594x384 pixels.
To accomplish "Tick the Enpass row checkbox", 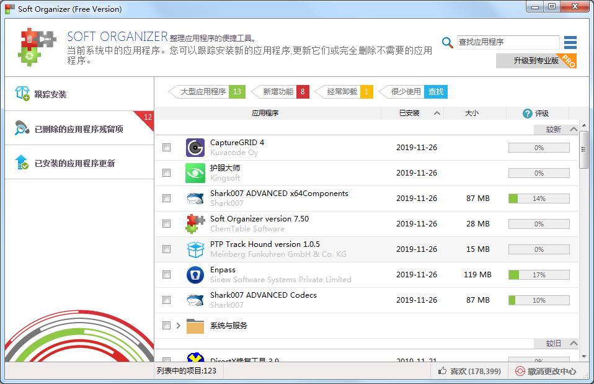I will [x=166, y=275].
